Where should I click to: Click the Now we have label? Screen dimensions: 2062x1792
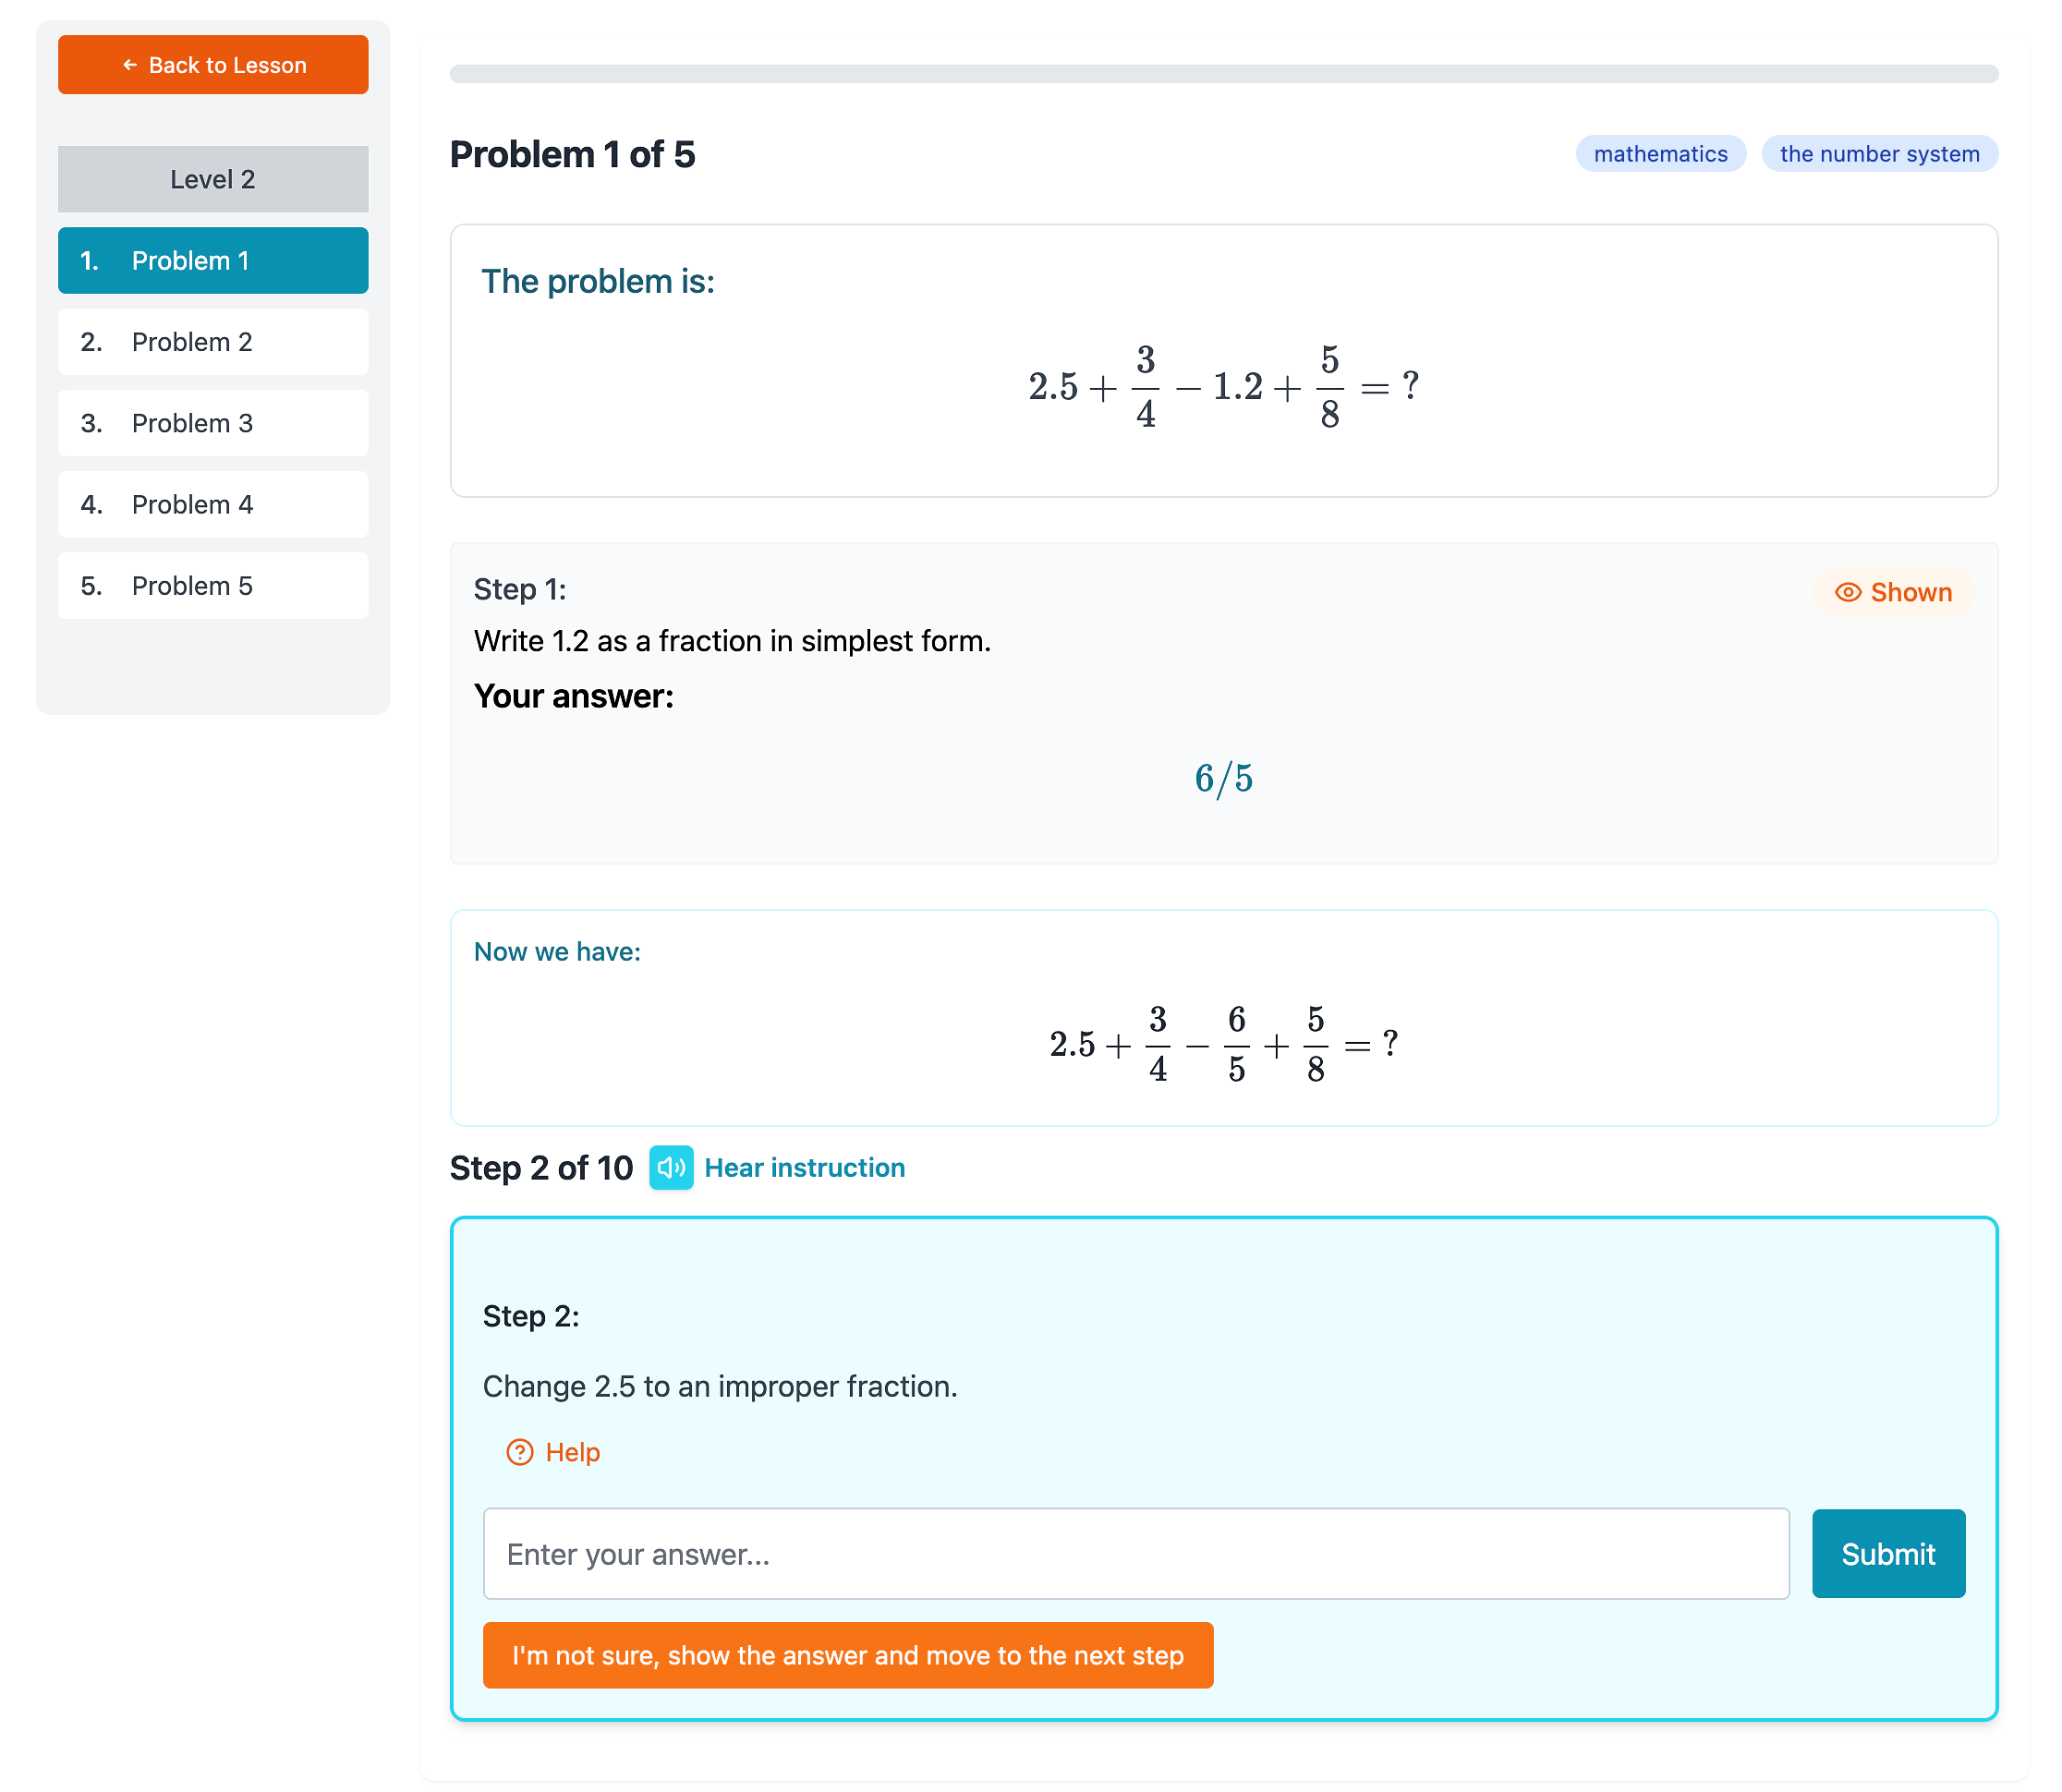pos(558,952)
